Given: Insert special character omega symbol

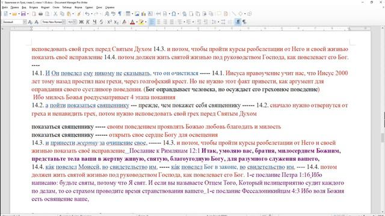Looking at the screenshot, I should pos(174,14).
